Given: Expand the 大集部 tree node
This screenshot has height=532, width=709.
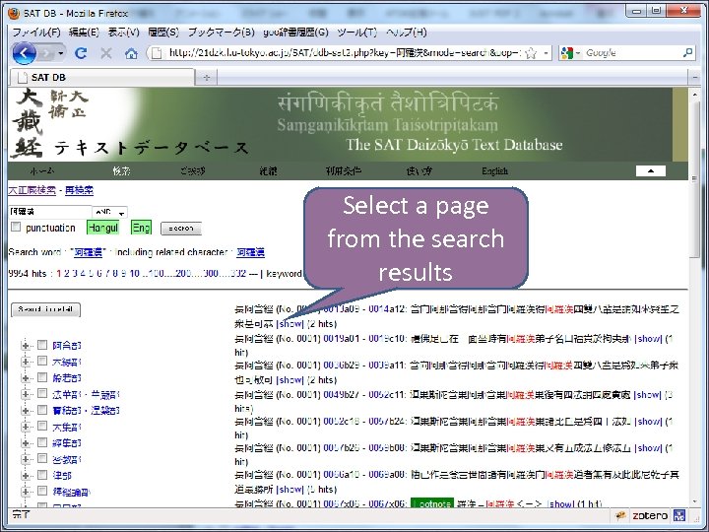Looking at the screenshot, I should 26,427.
